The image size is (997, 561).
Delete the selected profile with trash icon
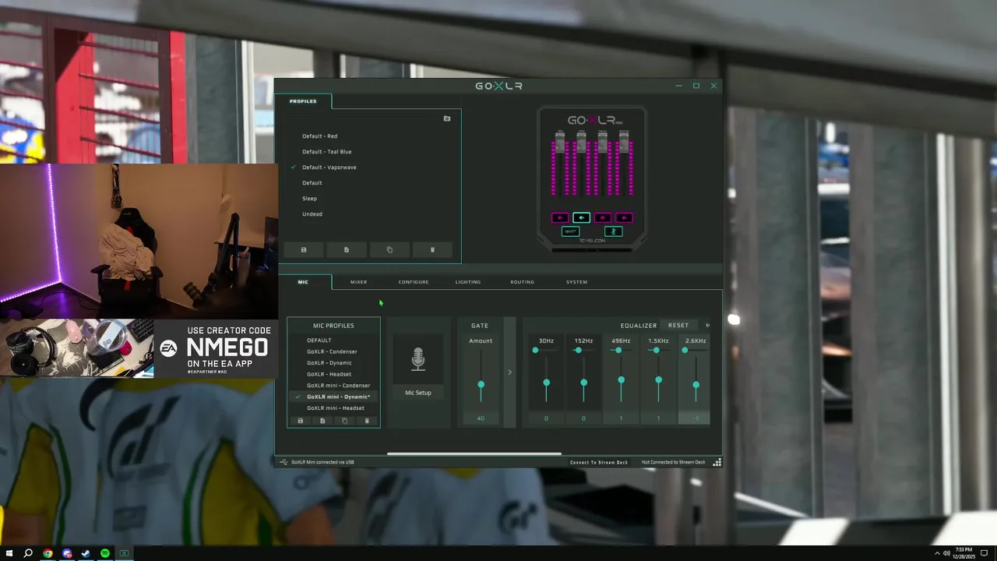click(432, 250)
